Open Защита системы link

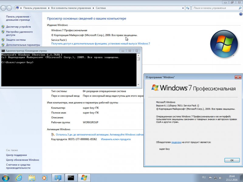pos(16,40)
